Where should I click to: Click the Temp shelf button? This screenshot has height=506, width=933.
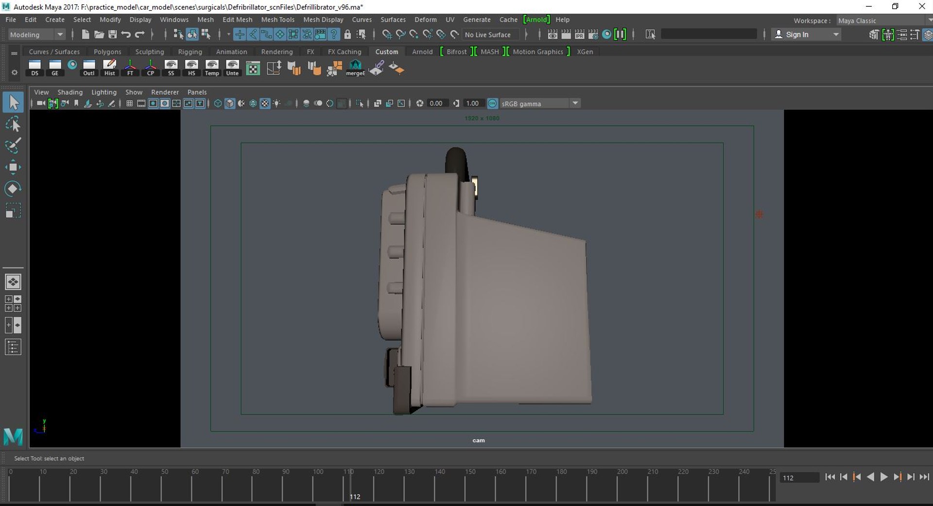coord(212,68)
